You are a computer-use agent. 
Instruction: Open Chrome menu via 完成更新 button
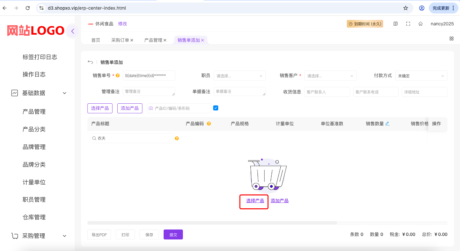(444, 8)
